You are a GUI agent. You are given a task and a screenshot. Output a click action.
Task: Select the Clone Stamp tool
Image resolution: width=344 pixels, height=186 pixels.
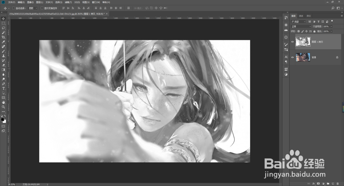click(x=3, y=56)
